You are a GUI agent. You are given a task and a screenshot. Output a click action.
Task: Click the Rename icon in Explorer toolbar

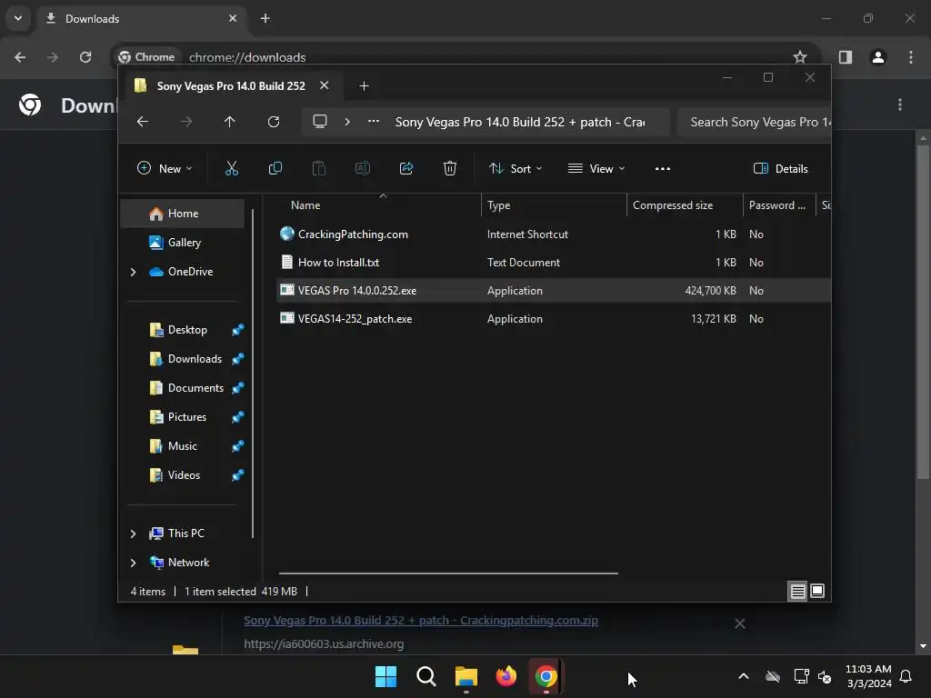362,168
